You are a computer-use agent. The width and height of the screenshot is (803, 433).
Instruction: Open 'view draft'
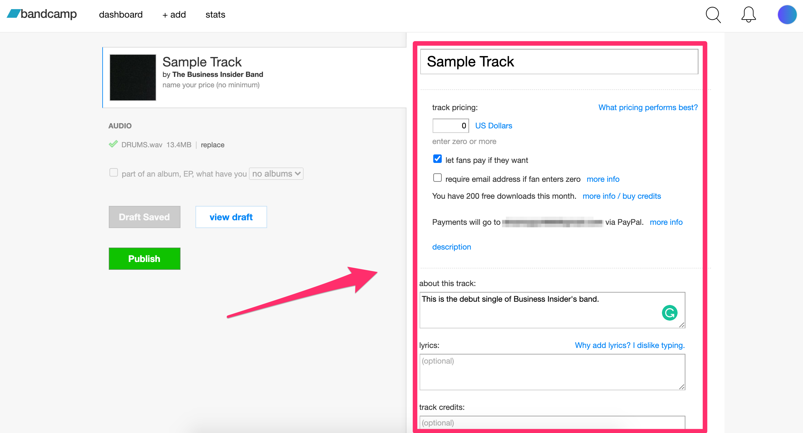click(231, 217)
